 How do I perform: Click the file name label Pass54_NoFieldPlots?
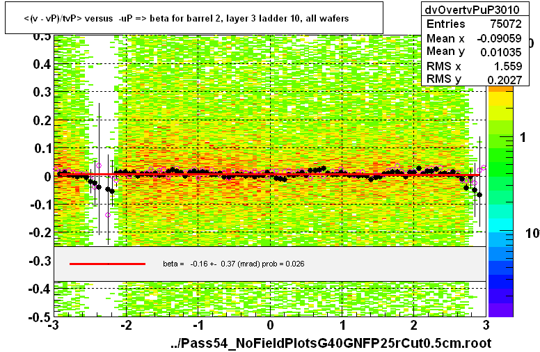[x=331, y=343]
